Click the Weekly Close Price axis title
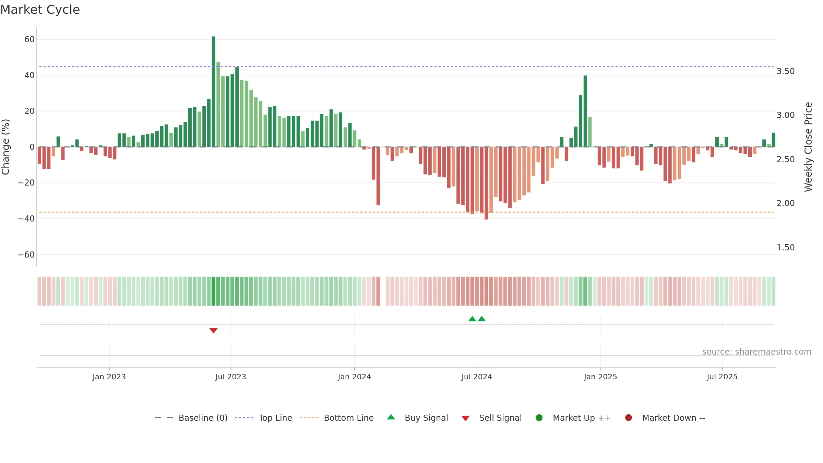 808,147
